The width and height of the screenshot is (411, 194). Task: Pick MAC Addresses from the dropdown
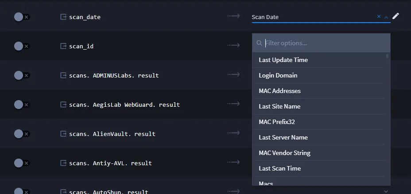click(x=318, y=91)
